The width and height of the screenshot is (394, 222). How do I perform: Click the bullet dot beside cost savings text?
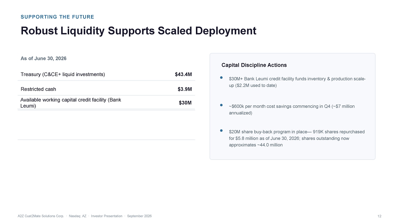pos(221,105)
